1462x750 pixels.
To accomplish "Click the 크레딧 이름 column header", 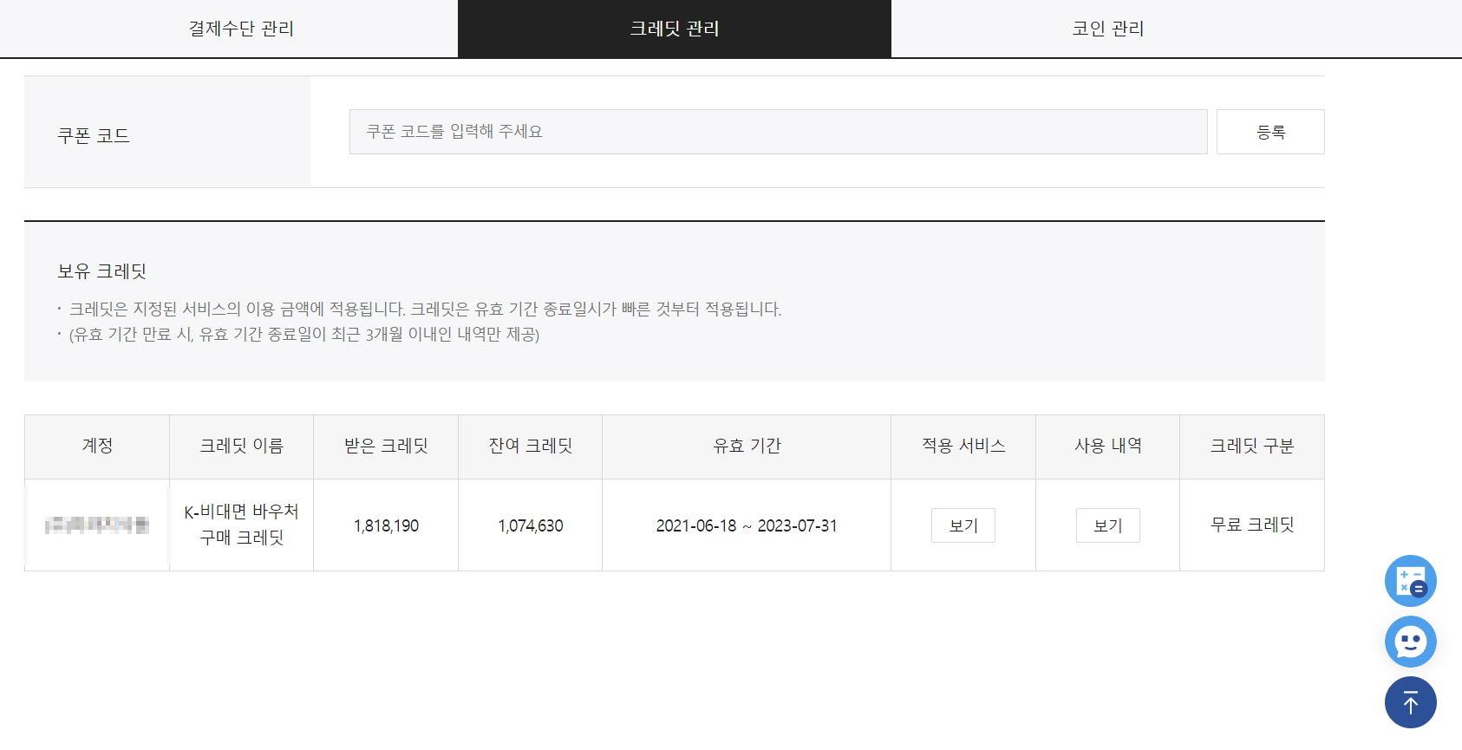I will (242, 447).
